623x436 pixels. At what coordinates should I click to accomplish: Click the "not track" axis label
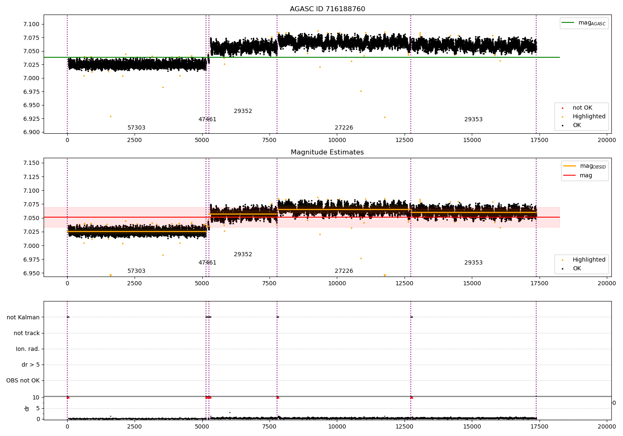pos(27,333)
